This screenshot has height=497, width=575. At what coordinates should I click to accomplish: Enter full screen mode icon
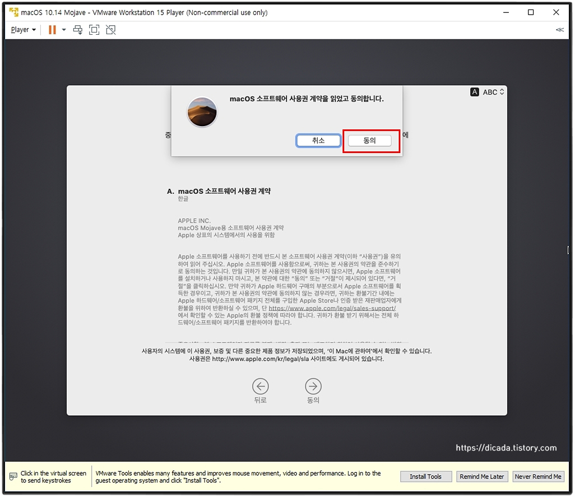(94, 30)
